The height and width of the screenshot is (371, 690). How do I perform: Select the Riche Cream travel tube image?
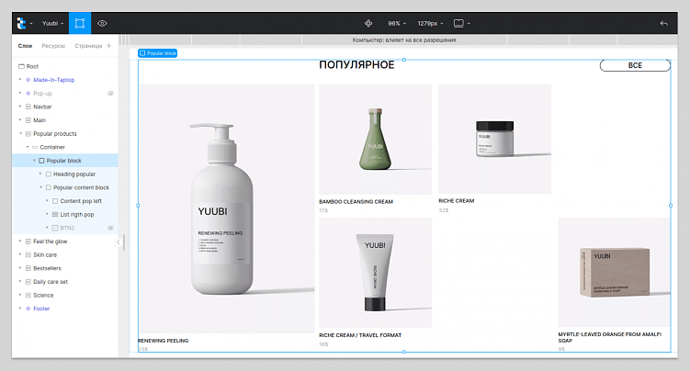(376, 273)
